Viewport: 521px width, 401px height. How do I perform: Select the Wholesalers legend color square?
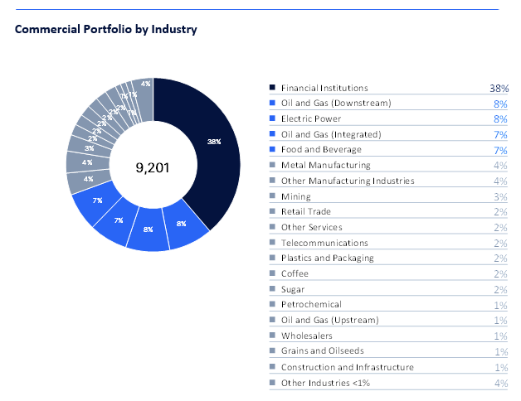tap(272, 336)
